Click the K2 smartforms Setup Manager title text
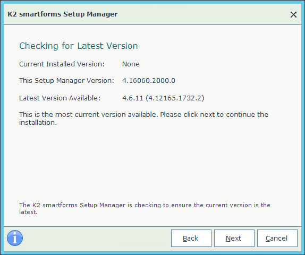305x255 pixels. (x=63, y=14)
